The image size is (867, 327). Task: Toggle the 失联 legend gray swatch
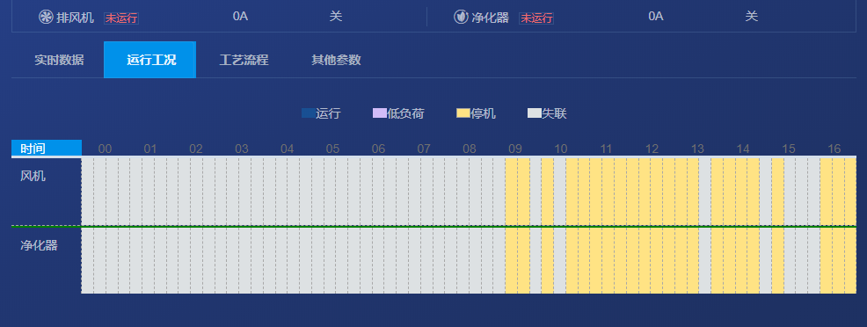[x=534, y=113]
